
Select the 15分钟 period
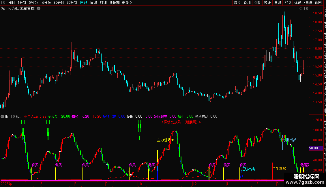[x=46, y=3]
